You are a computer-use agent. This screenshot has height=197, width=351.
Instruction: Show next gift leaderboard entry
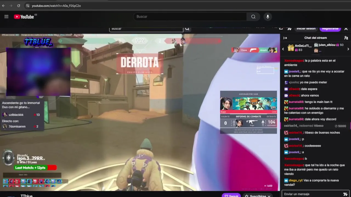(x=348, y=49)
